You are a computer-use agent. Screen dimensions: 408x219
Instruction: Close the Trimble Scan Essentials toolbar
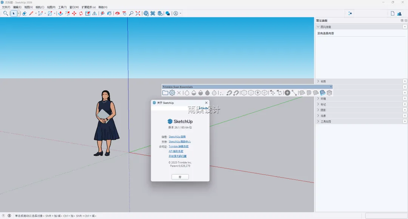331,87
